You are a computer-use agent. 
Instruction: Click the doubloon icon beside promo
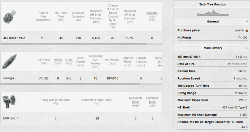pyautogui.click(x=247, y=30)
